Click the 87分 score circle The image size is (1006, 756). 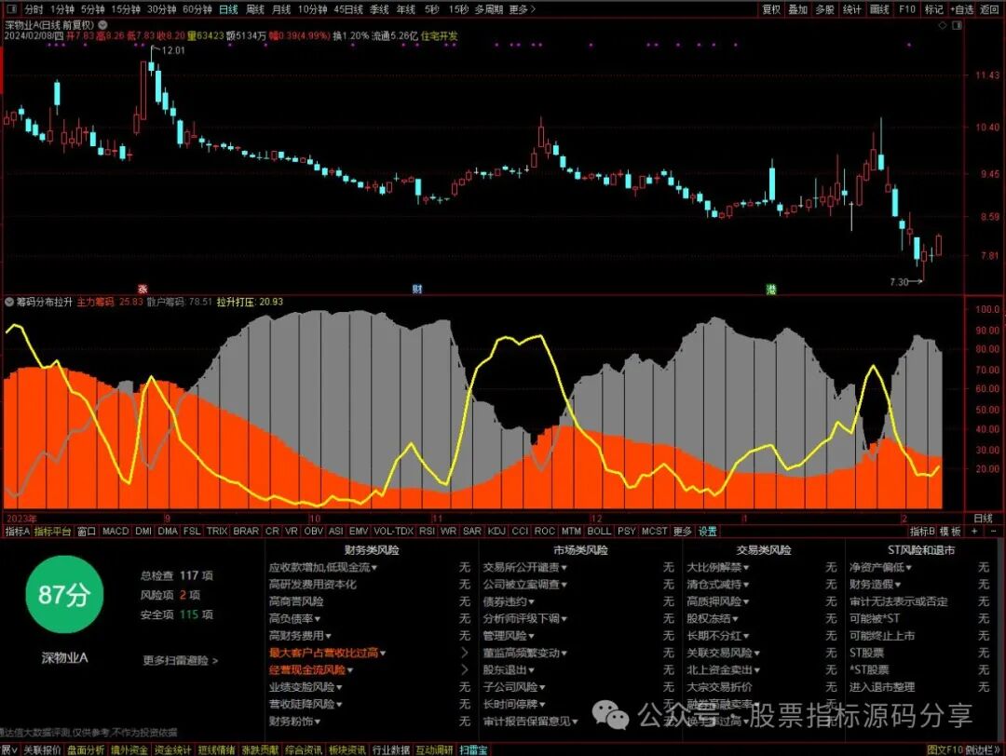pos(63,594)
